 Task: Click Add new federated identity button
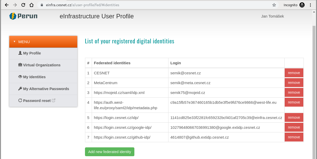tap(110, 152)
